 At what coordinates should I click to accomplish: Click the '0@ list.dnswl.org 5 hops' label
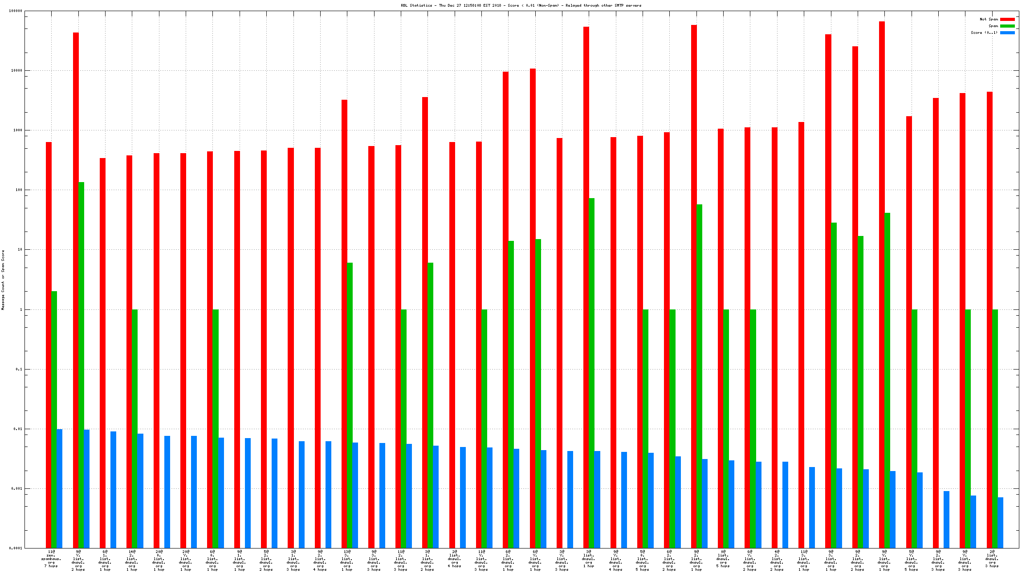coord(723,559)
